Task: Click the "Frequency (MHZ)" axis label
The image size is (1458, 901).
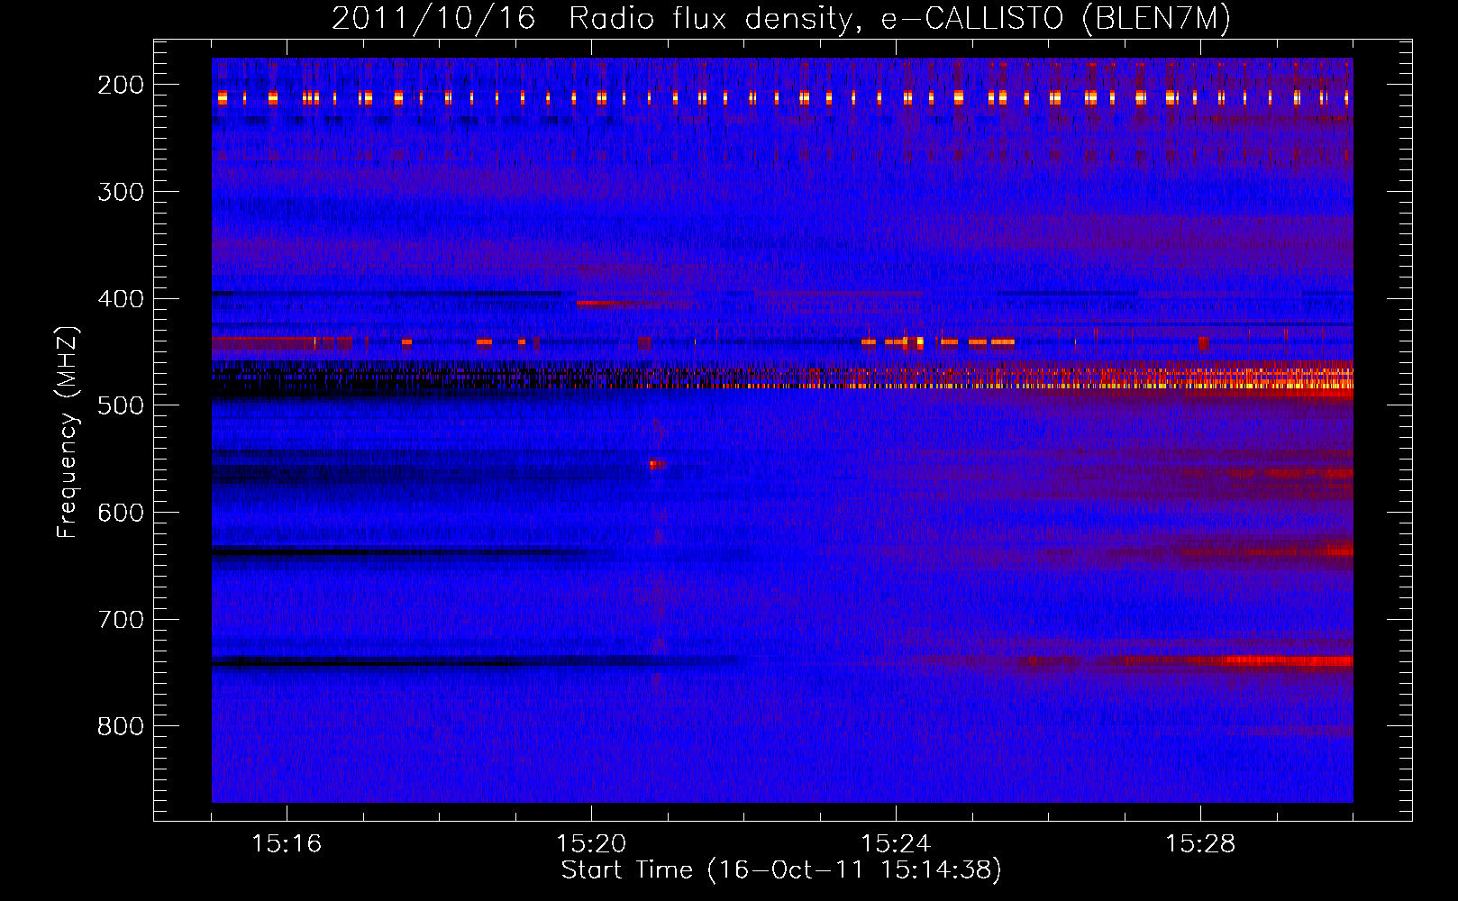Action: 68,432
